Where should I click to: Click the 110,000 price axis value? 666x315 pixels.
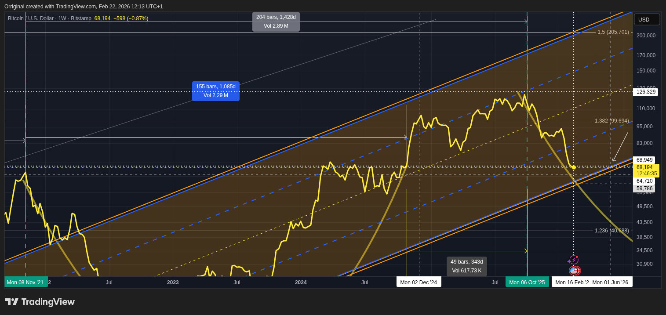click(x=646, y=109)
